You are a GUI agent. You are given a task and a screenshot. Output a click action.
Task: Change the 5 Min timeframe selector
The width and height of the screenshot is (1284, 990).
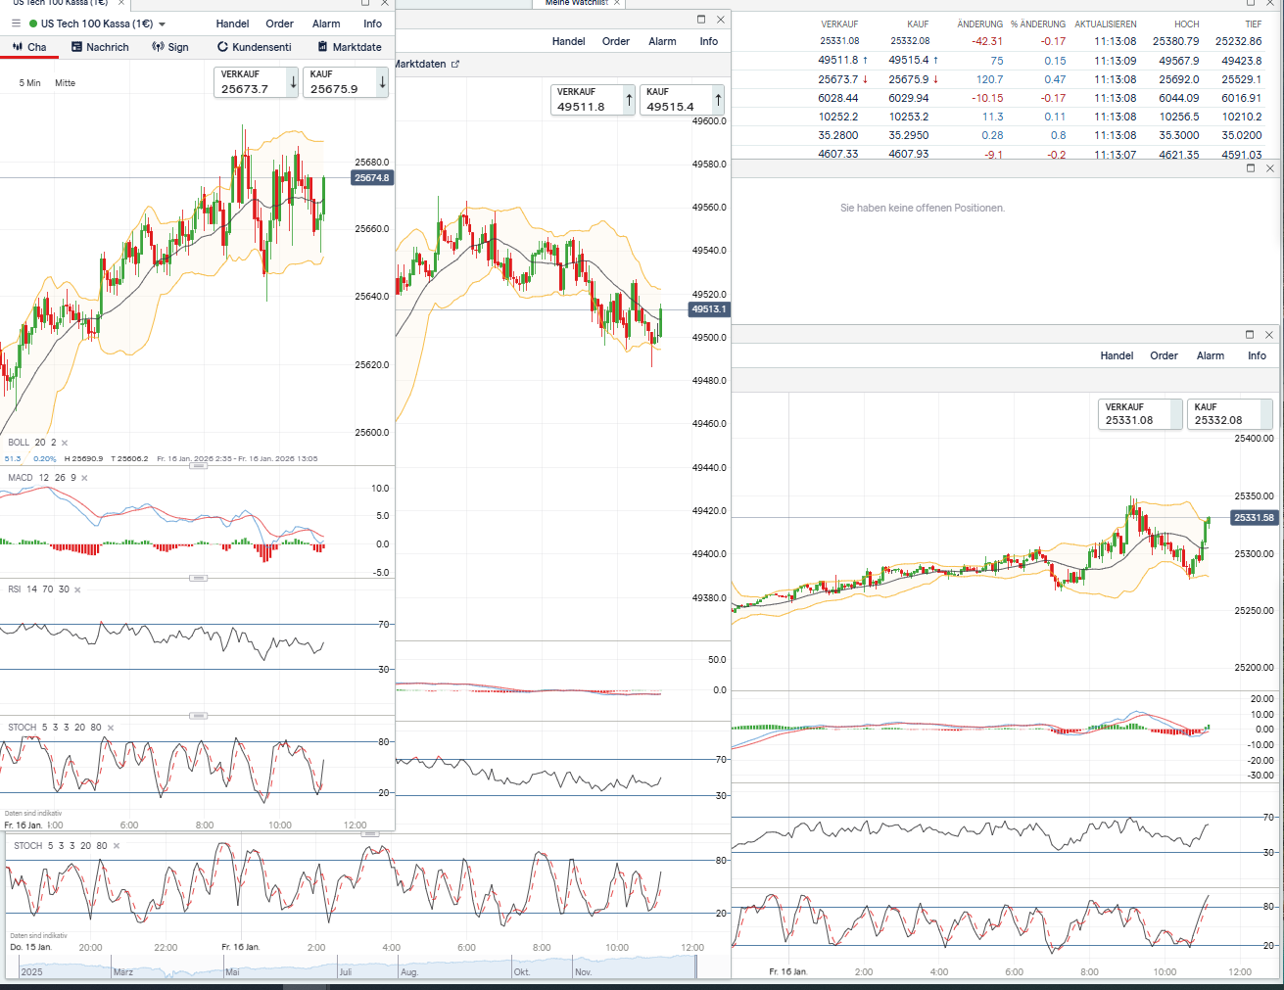(x=29, y=83)
